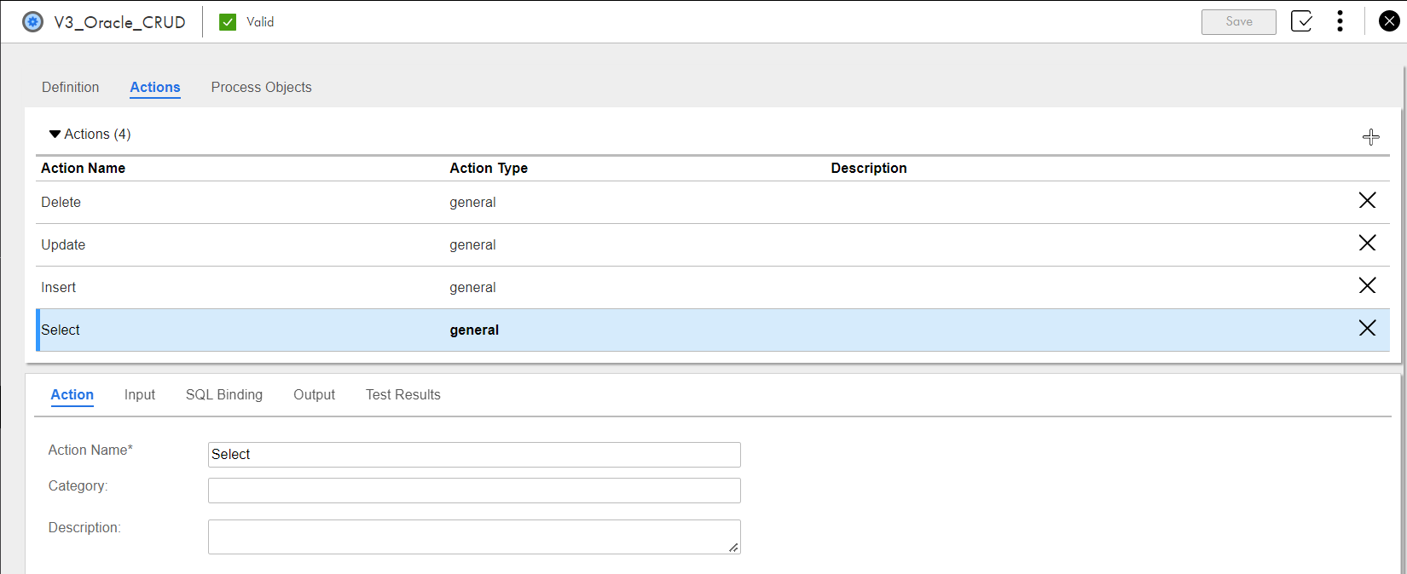Open the three-dot more options menu
The image size is (1407, 574).
pos(1340,21)
